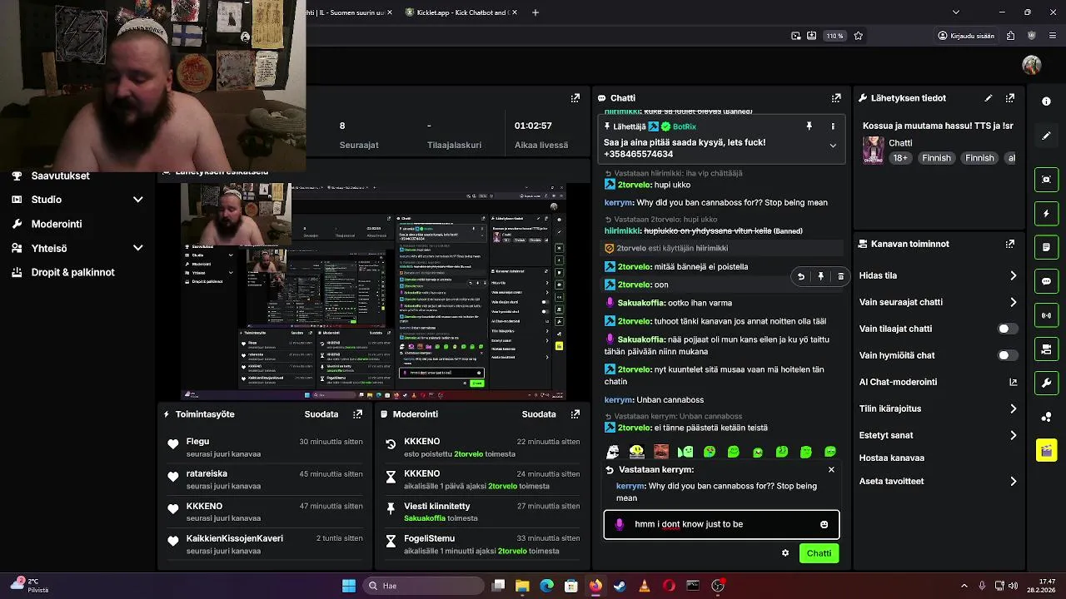Screen dimensions: 1066x599
Task: Bookmark page with the star icon
Action: (859, 36)
